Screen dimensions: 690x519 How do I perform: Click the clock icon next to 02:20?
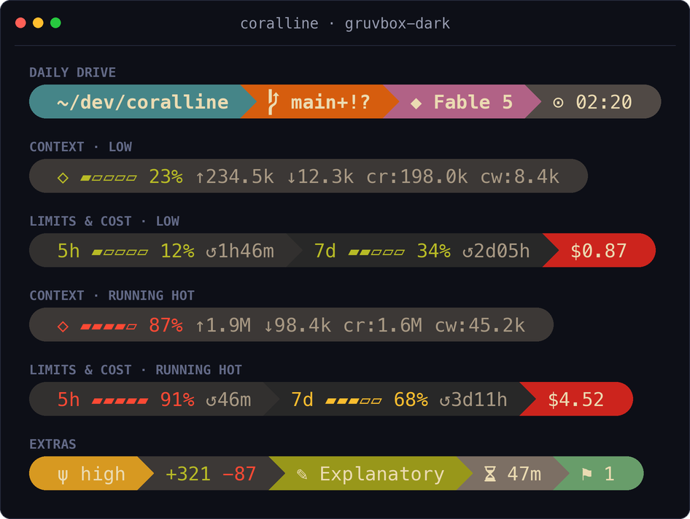[x=558, y=103]
